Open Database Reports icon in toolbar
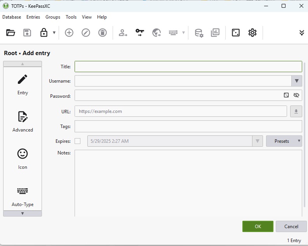 (215, 33)
